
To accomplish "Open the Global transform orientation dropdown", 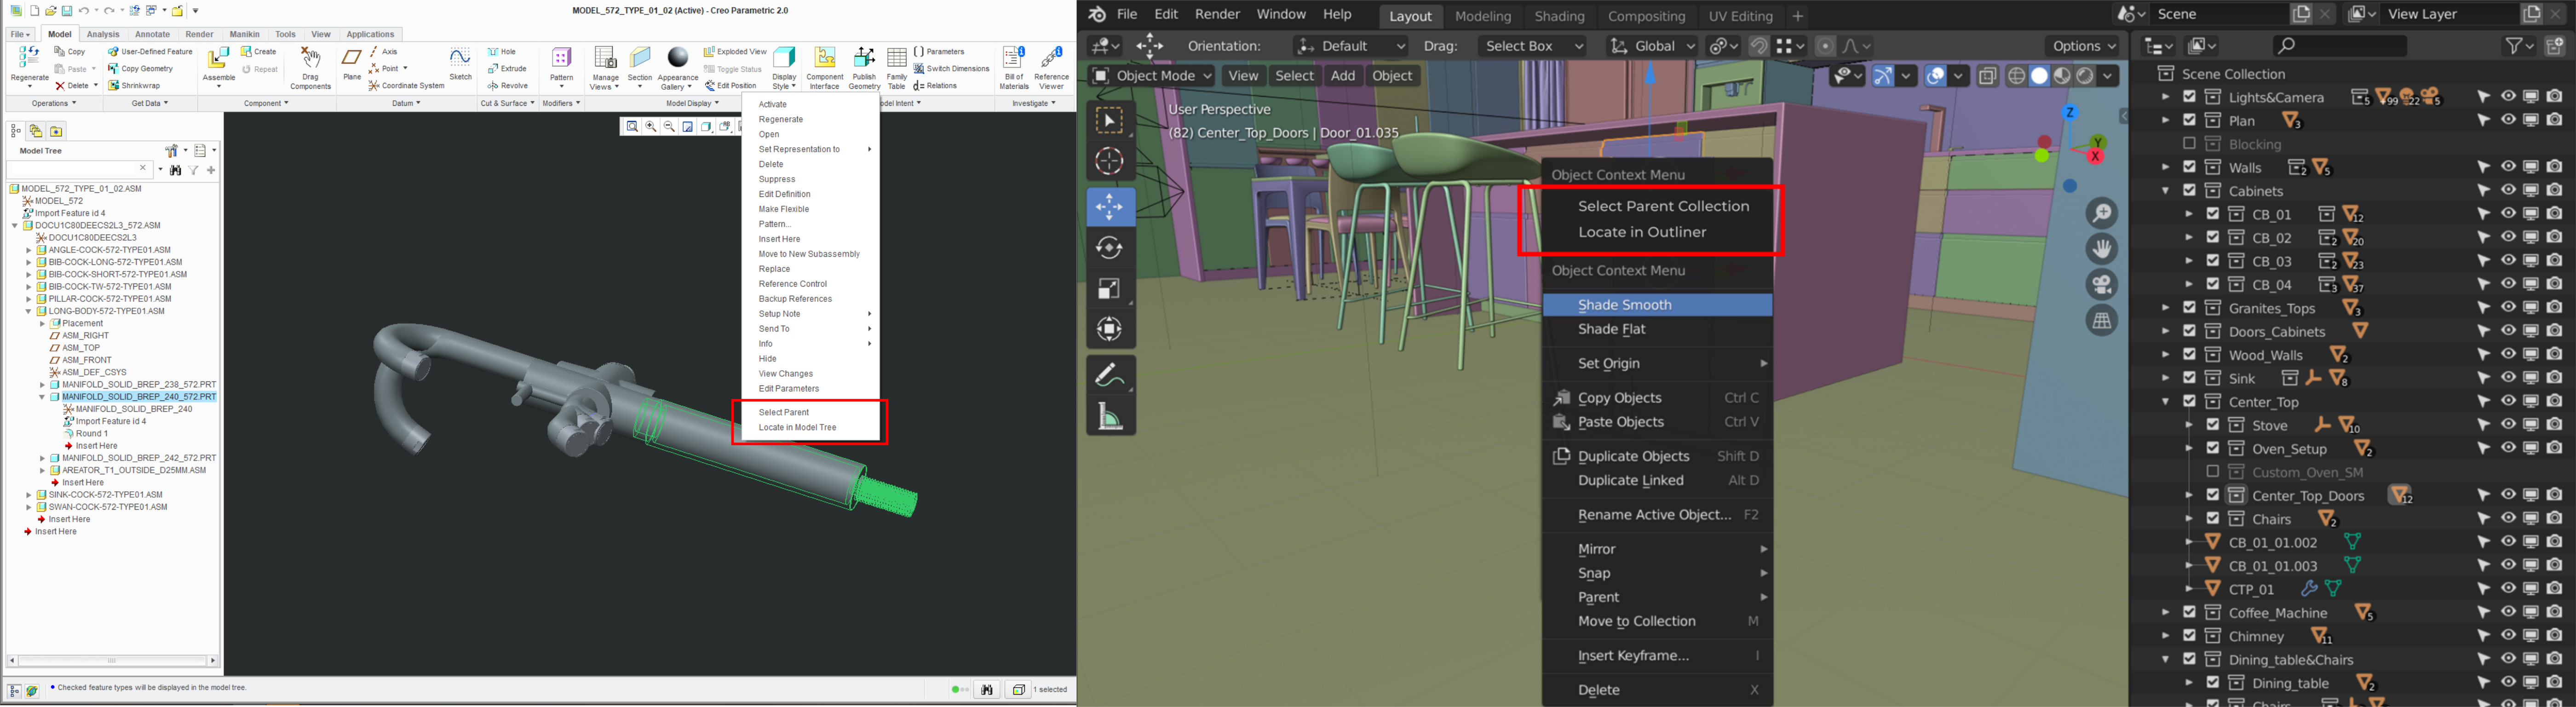I will [x=1651, y=46].
